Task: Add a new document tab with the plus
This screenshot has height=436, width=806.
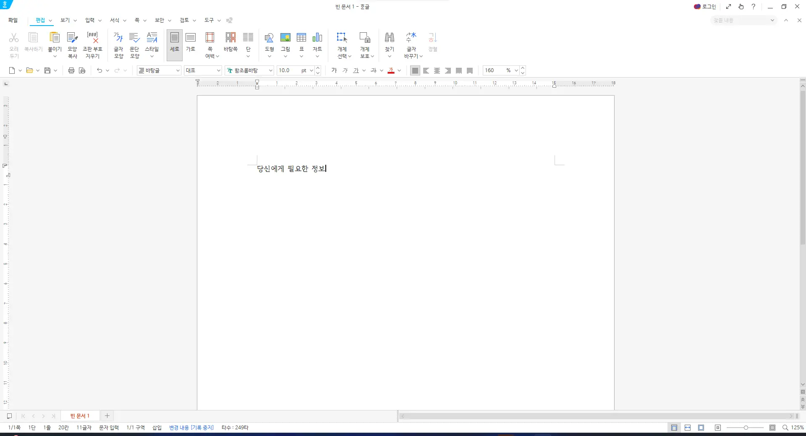Action: [x=107, y=416]
